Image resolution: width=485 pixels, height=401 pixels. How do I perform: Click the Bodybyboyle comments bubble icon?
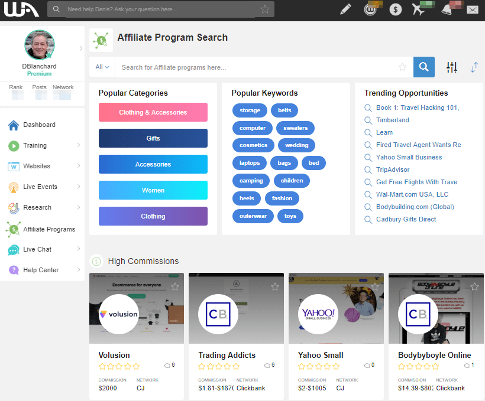tap(467, 366)
